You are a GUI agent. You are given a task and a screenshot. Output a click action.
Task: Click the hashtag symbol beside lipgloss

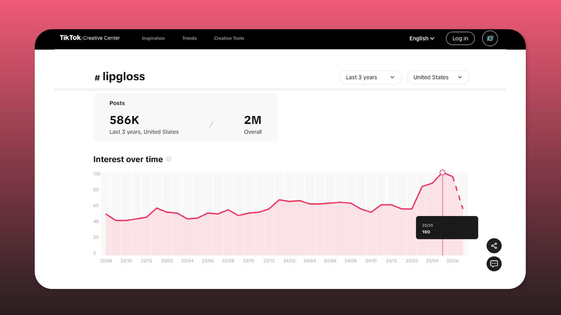tap(97, 78)
